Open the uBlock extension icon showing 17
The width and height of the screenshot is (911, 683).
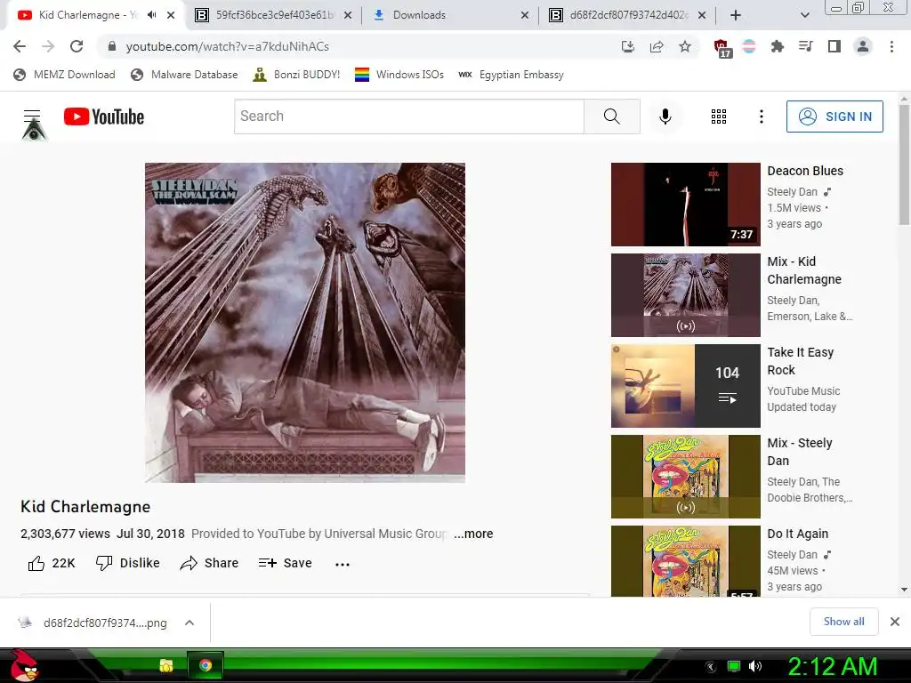coord(722,48)
